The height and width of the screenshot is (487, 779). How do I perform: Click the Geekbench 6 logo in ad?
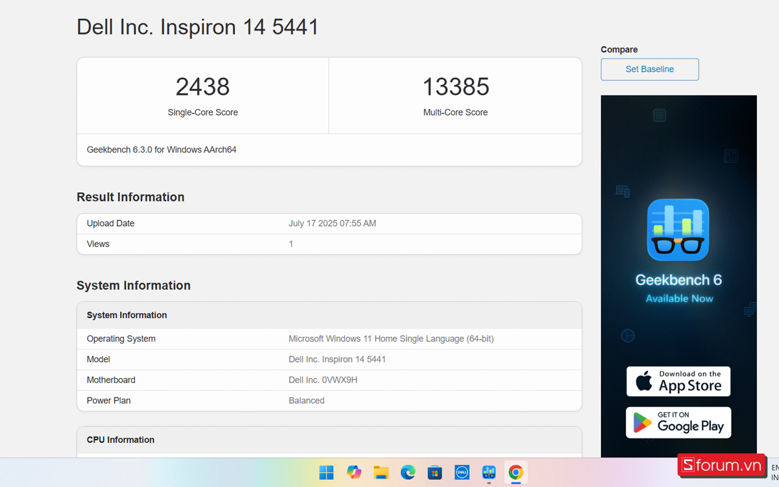pyautogui.click(x=678, y=230)
